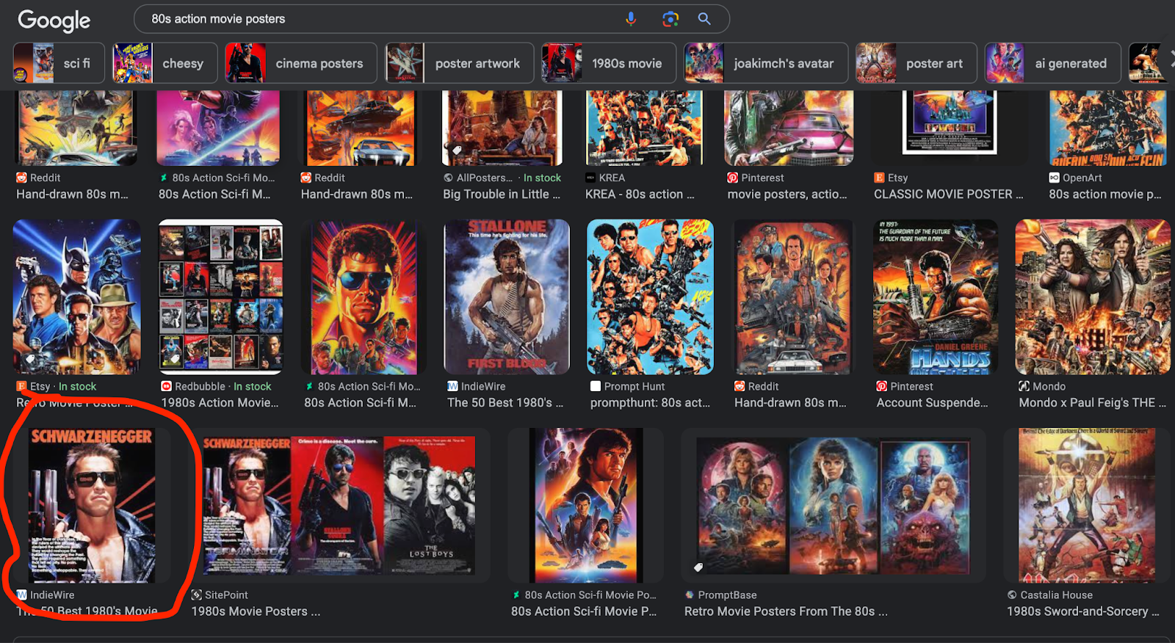Click the KREA source favicon

590,178
